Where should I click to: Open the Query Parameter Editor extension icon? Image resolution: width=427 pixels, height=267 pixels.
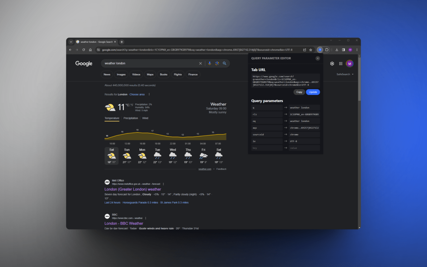pyautogui.click(x=320, y=50)
